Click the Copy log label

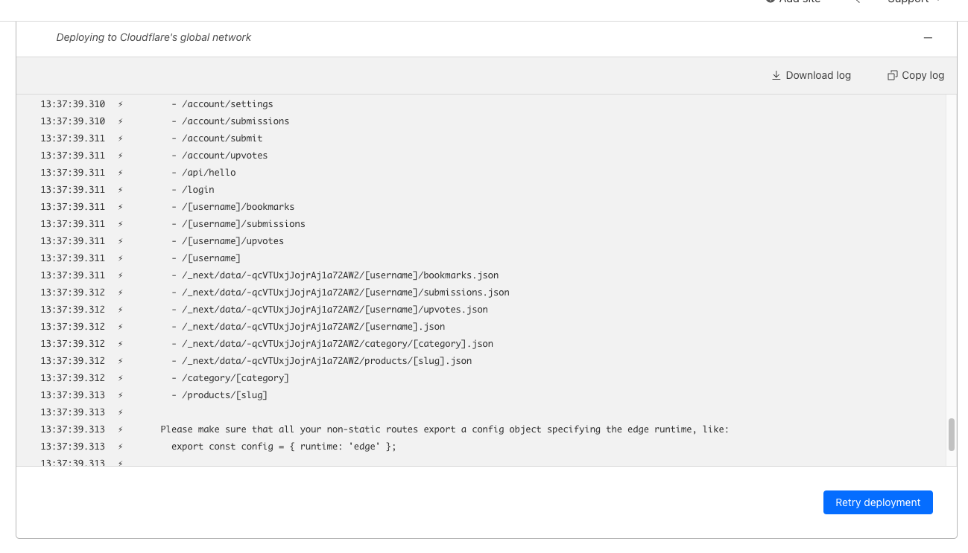tap(922, 74)
